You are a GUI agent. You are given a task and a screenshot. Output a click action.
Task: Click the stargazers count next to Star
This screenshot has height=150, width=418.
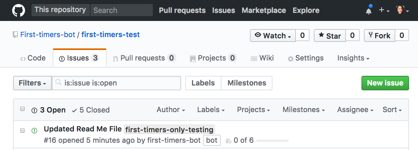353,35
